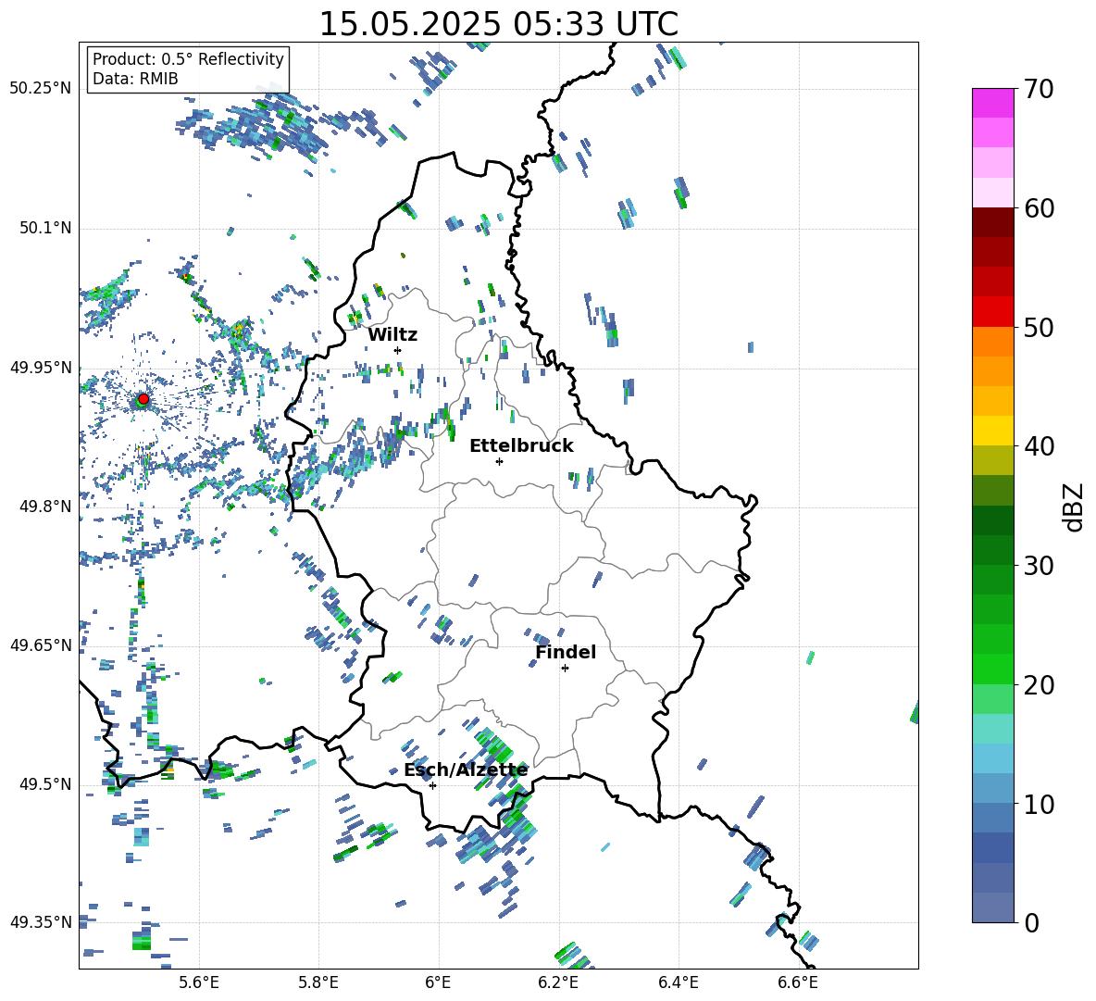Click the Data: RMIB text
1096x1001 pixels.
click(135, 79)
